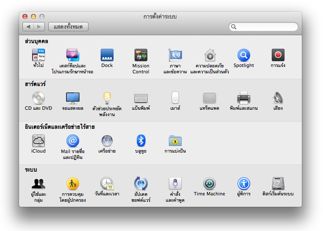Open Energy Saver (ตัวช่วยประหยัดพลังงาน) bulb icon

click(107, 98)
